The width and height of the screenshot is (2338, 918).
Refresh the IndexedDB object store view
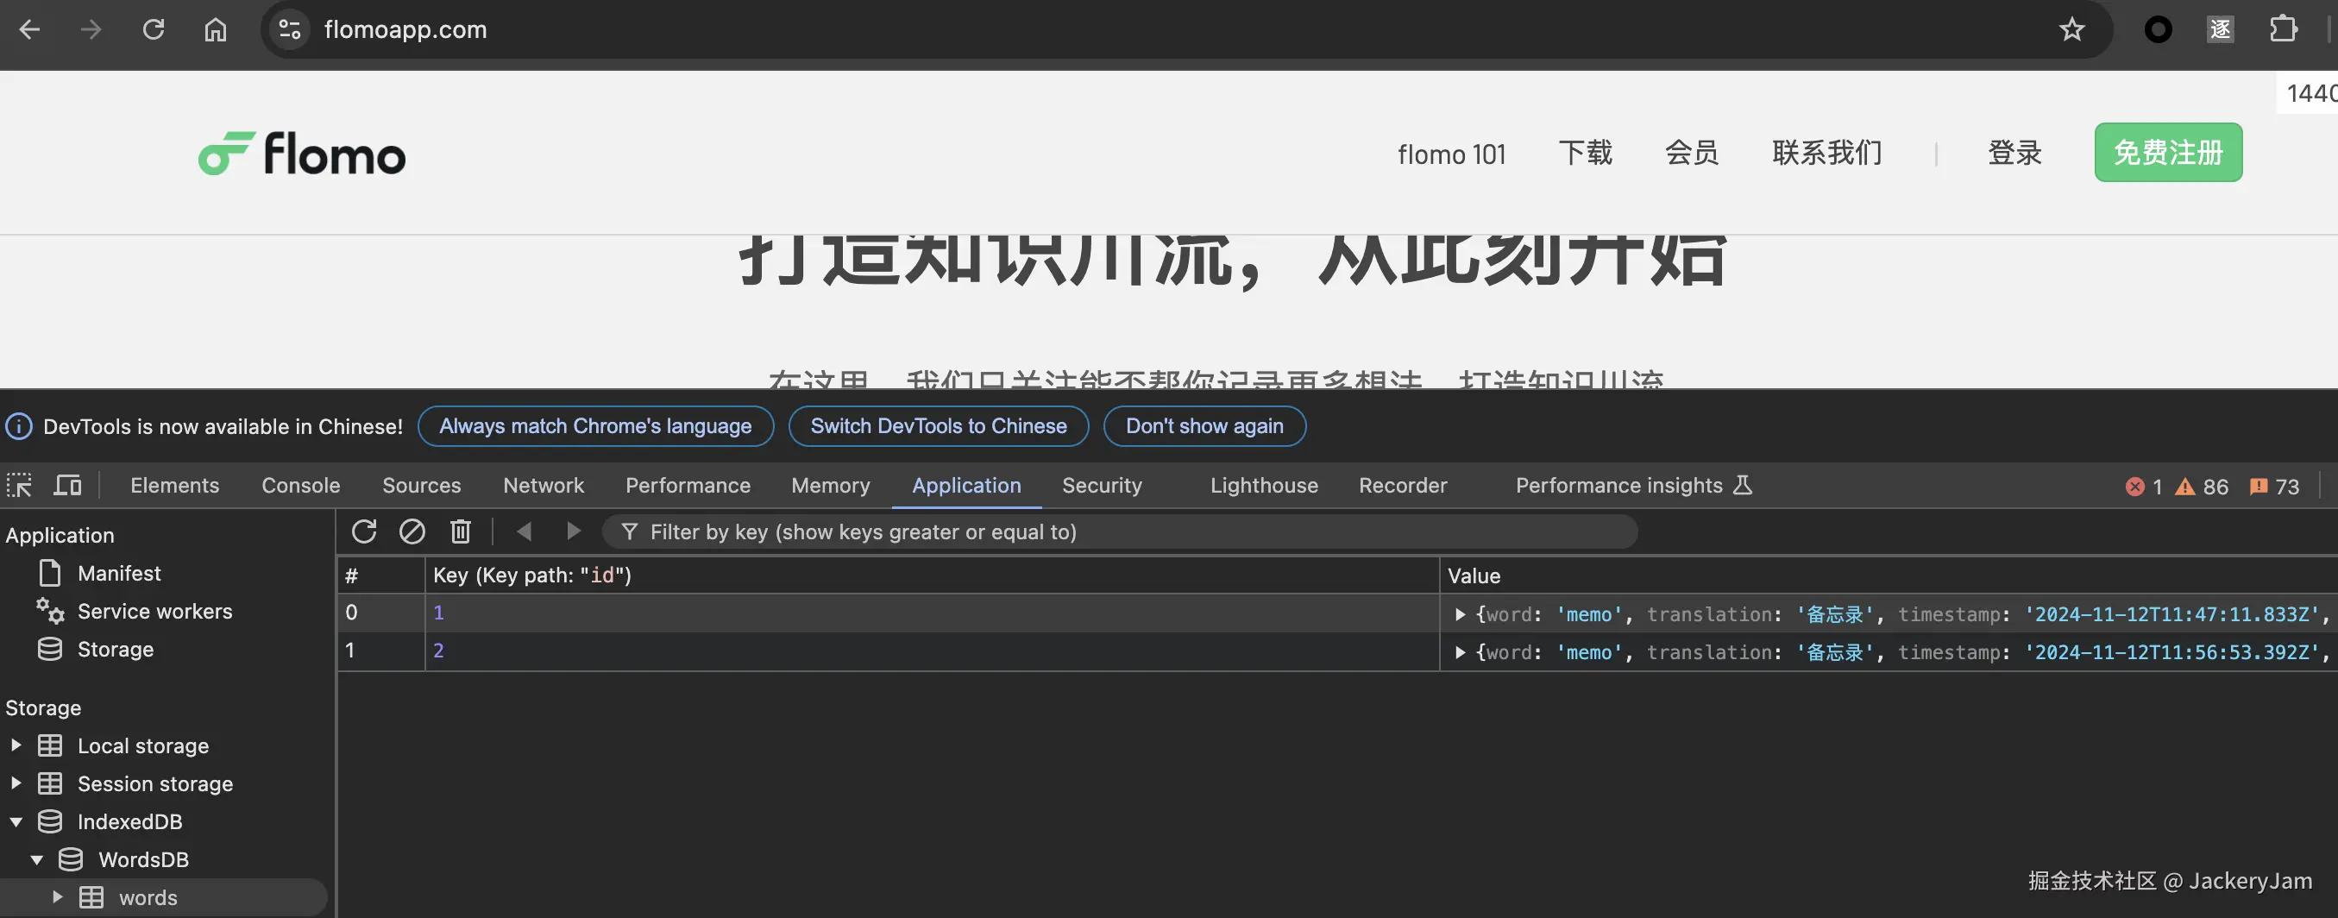(364, 531)
